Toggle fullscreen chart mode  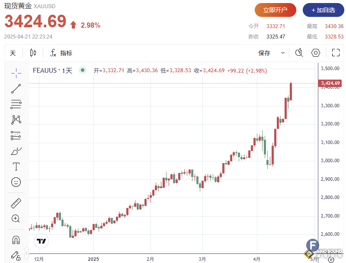pyautogui.click(x=336, y=53)
